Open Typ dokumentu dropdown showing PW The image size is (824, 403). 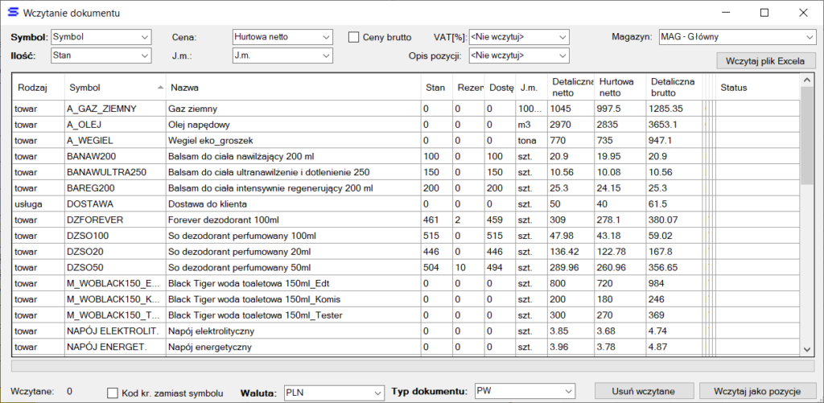tap(526, 392)
